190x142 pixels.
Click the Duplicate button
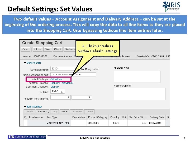77,111
